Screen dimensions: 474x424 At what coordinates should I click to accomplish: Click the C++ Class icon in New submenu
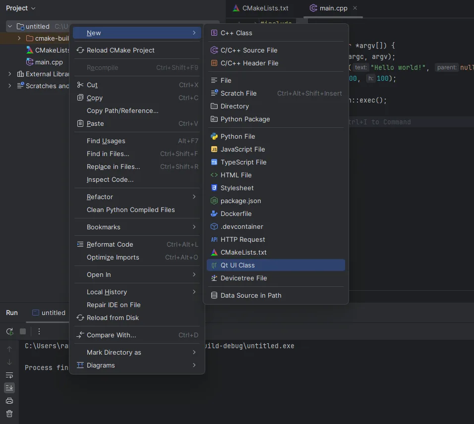214,33
